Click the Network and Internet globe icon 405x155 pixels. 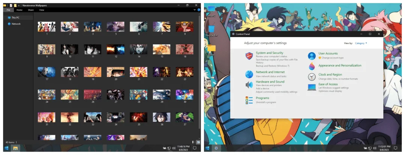(x=249, y=74)
